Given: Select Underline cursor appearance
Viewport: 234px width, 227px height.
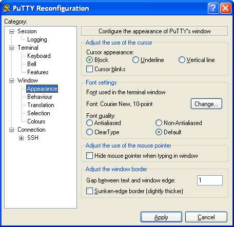Looking at the screenshot, I should [135, 60].
